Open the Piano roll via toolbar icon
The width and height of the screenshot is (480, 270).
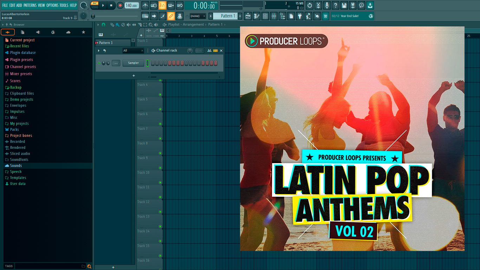coord(257,16)
